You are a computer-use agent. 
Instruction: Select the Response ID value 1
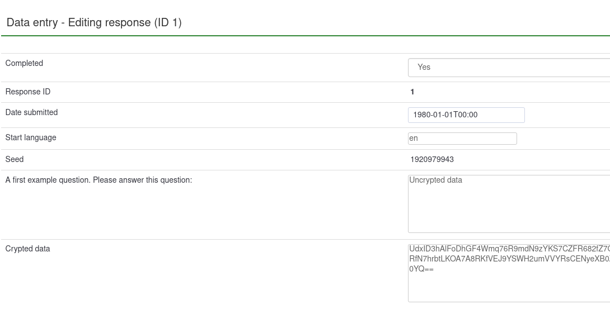pyautogui.click(x=412, y=92)
